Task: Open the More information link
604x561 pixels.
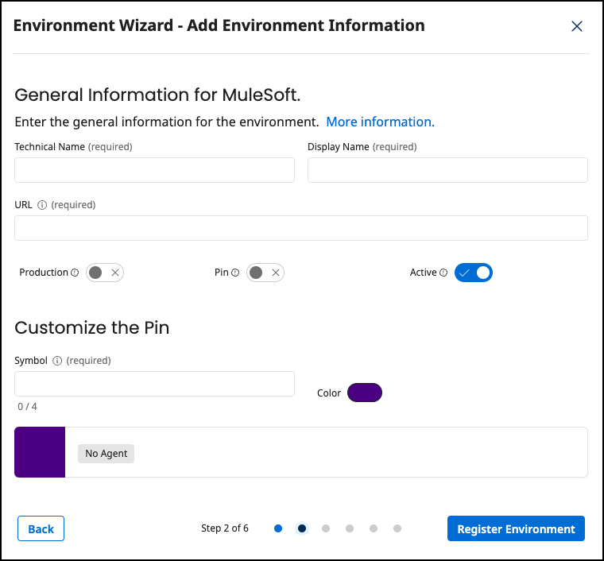Action: point(380,122)
